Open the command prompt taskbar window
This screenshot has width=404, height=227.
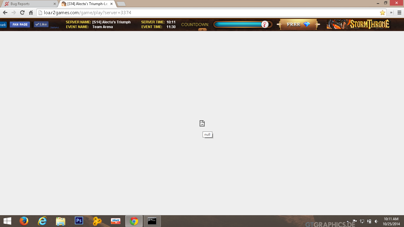click(x=152, y=221)
